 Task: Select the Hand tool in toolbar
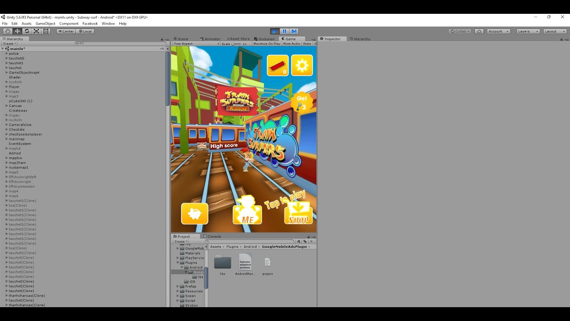coord(8,31)
